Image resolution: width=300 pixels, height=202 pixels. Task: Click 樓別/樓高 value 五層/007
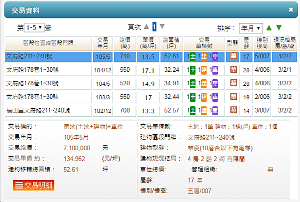[x=199, y=191]
